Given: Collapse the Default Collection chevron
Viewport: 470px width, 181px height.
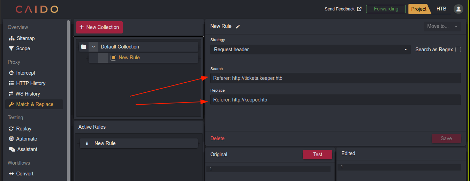Looking at the screenshot, I should (93, 47).
